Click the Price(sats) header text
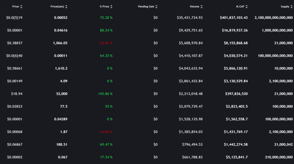The image size is (294, 164). pos(57,7)
